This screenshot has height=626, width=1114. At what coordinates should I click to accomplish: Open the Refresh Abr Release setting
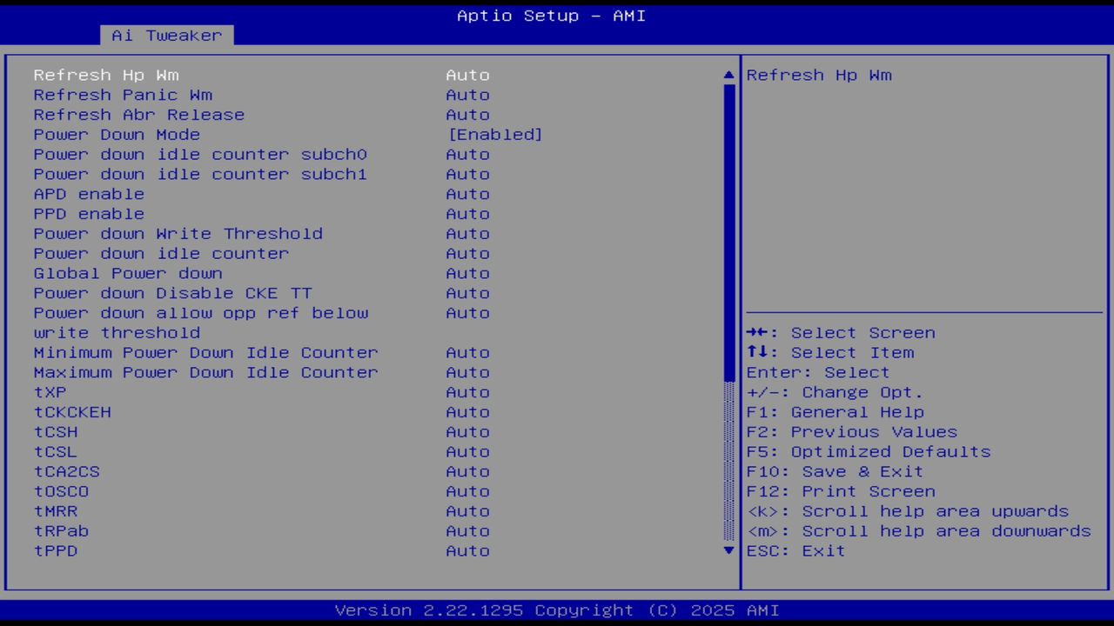point(138,114)
